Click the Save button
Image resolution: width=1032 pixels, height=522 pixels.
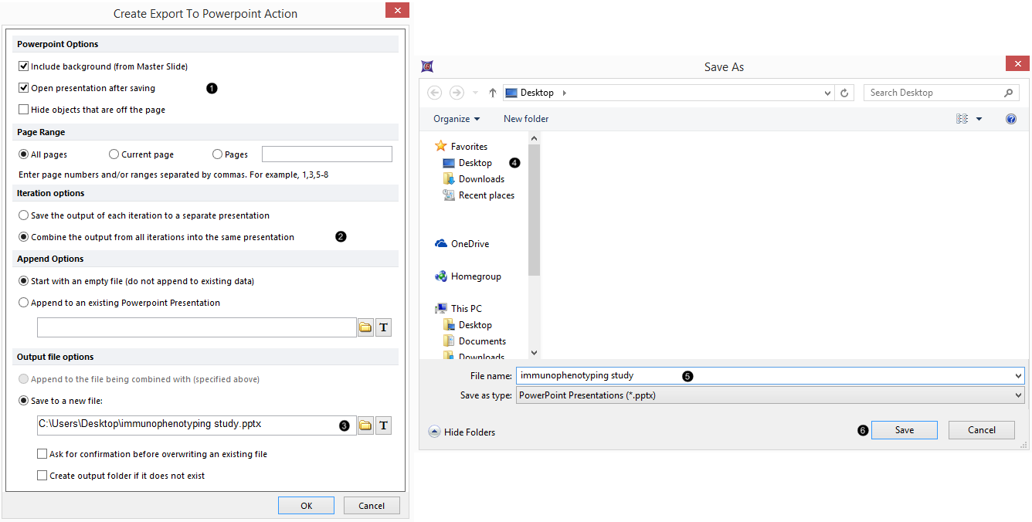click(904, 430)
